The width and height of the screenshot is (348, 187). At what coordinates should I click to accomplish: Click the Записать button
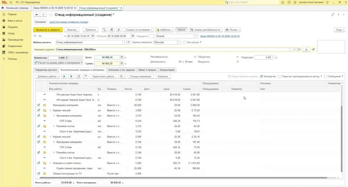[x=72, y=30]
